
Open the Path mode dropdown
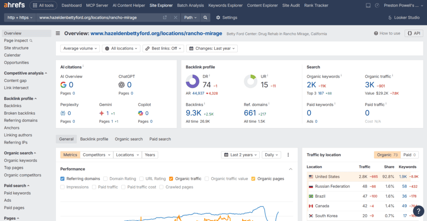click(x=190, y=18)
